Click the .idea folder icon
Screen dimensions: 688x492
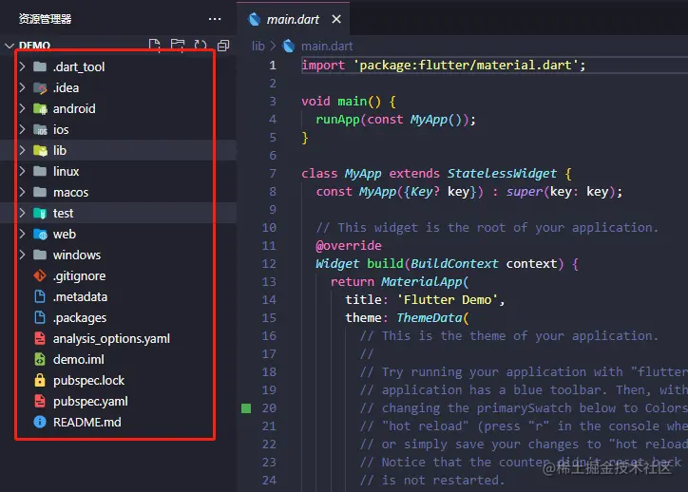40,87
